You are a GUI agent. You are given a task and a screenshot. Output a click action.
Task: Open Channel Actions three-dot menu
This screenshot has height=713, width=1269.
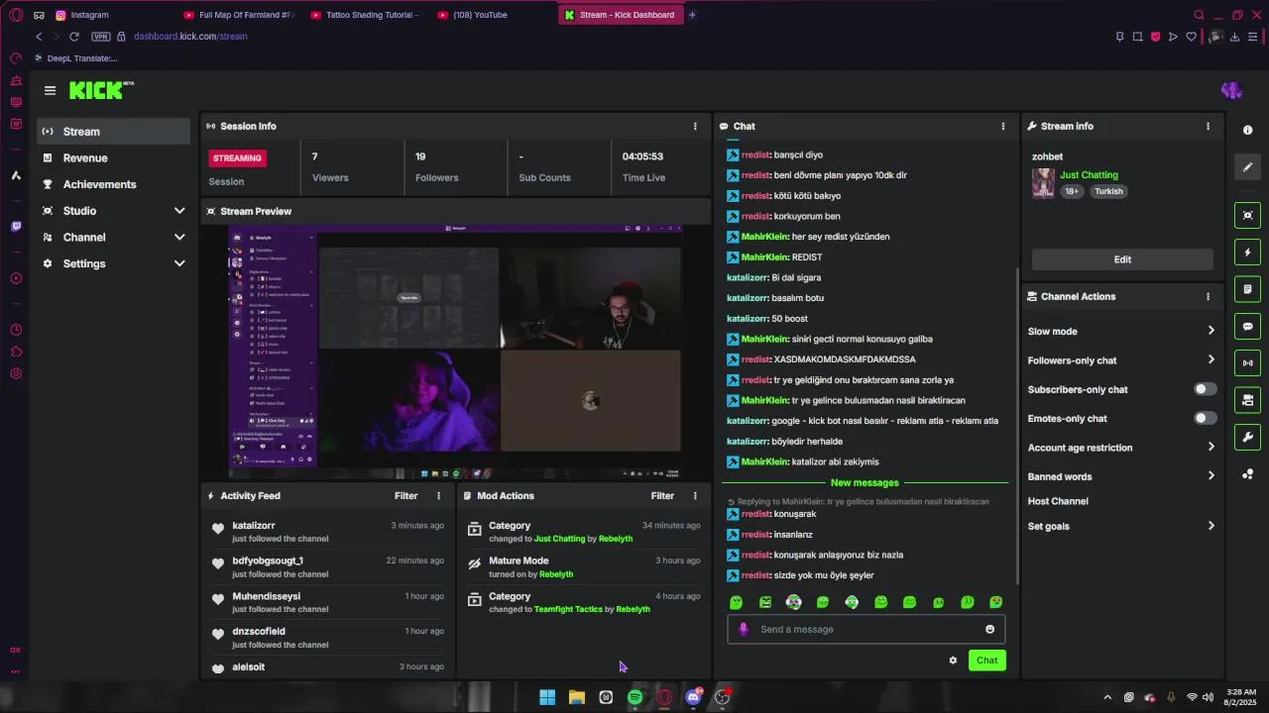(1208, 297)
